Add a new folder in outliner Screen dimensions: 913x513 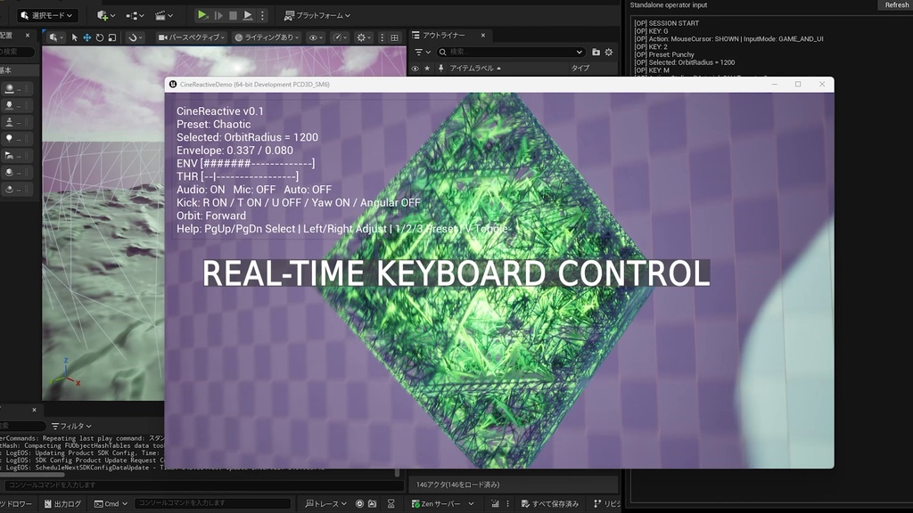tap(596, 52)
